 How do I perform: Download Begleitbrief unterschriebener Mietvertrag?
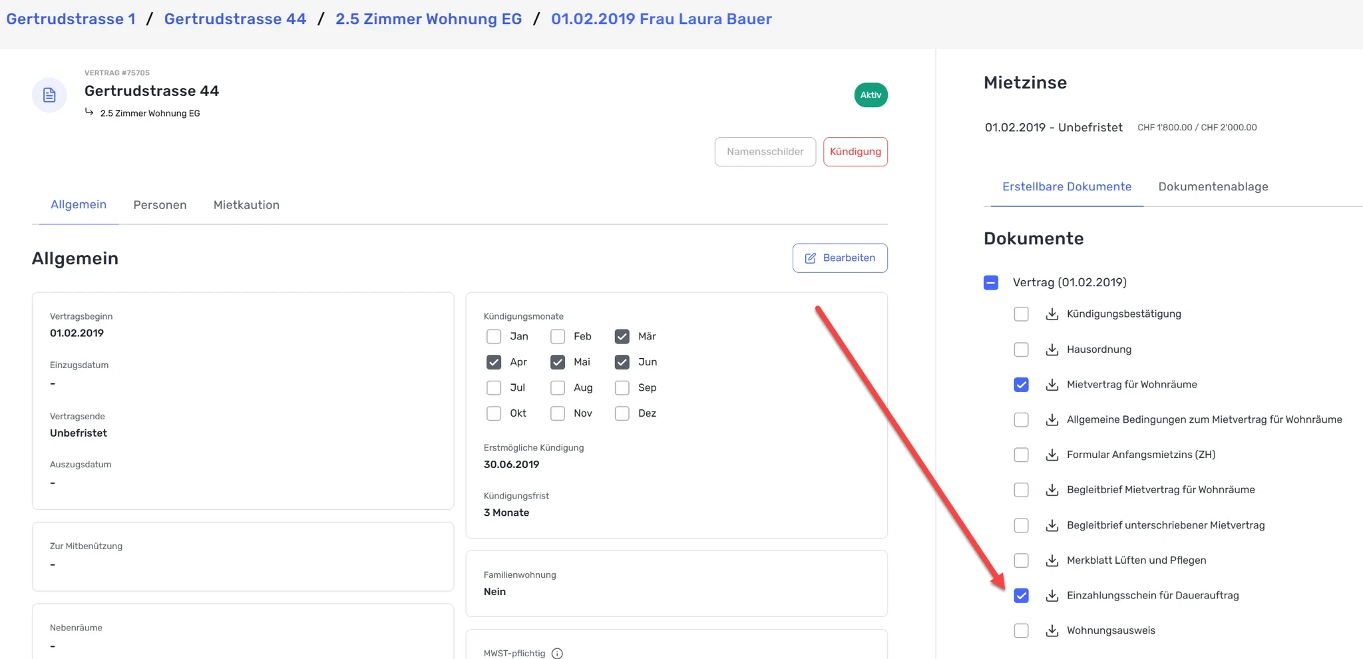(1052, 525)
